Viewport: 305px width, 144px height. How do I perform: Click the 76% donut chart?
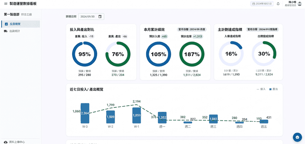coord(118,54)
